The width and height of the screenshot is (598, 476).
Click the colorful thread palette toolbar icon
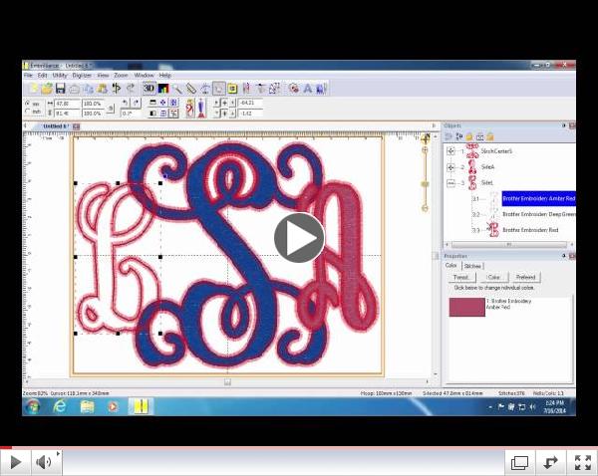[163, 89]
